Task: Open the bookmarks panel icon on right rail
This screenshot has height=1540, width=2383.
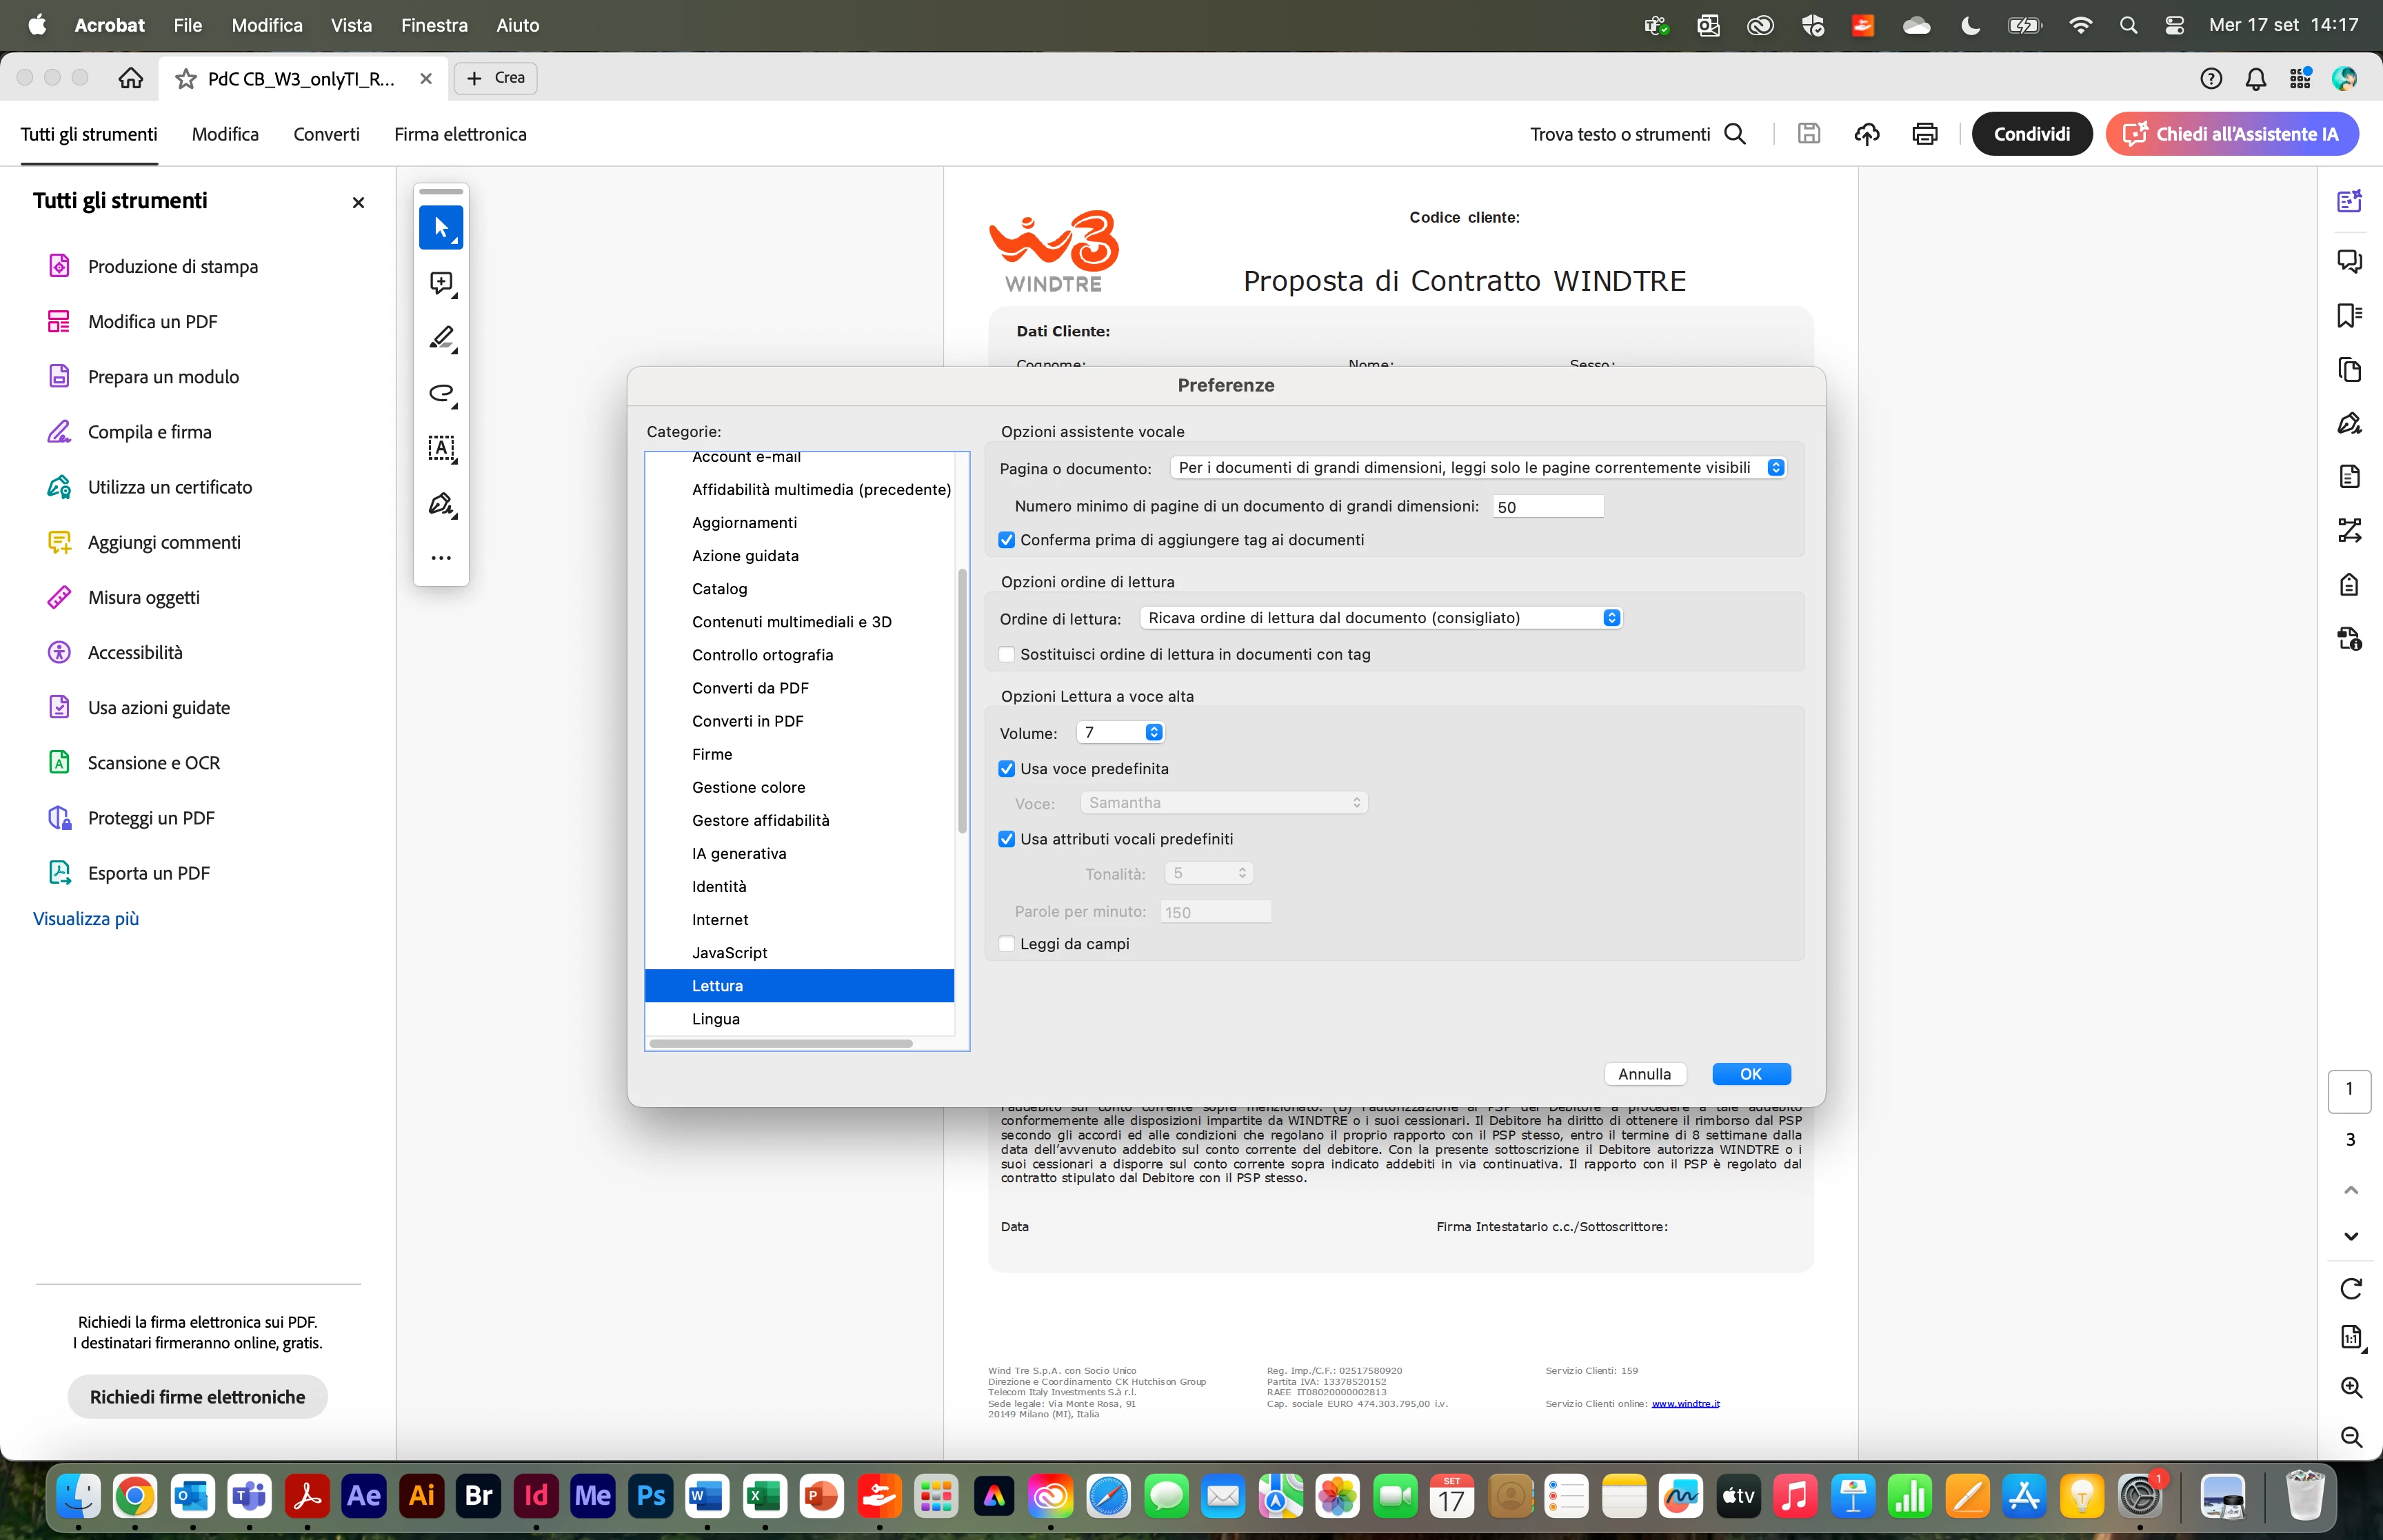Action: (x=2349, y=316)
